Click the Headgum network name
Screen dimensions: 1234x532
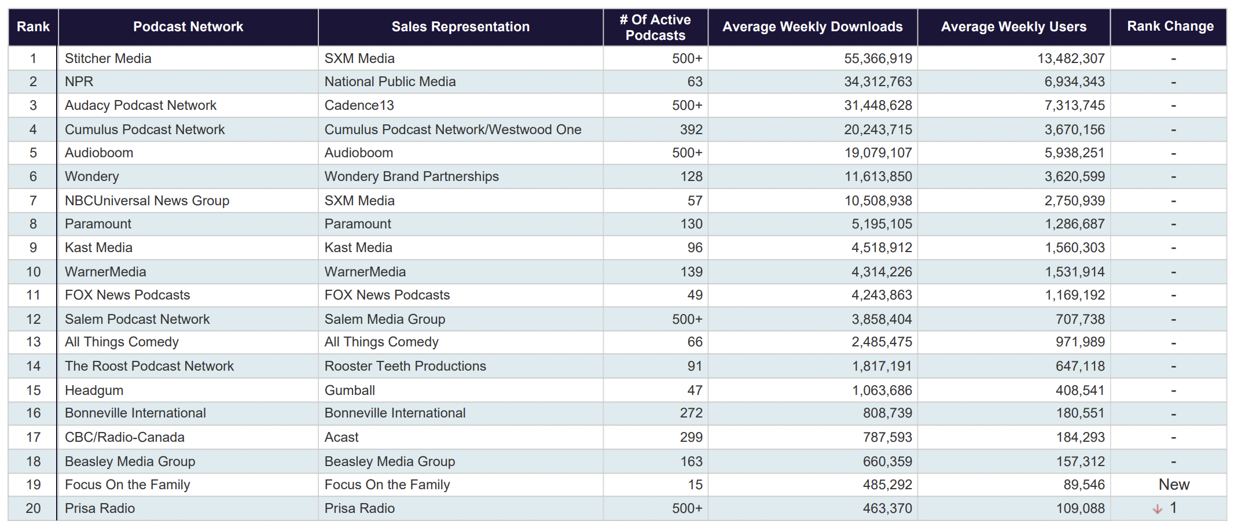tap(94, 390)
